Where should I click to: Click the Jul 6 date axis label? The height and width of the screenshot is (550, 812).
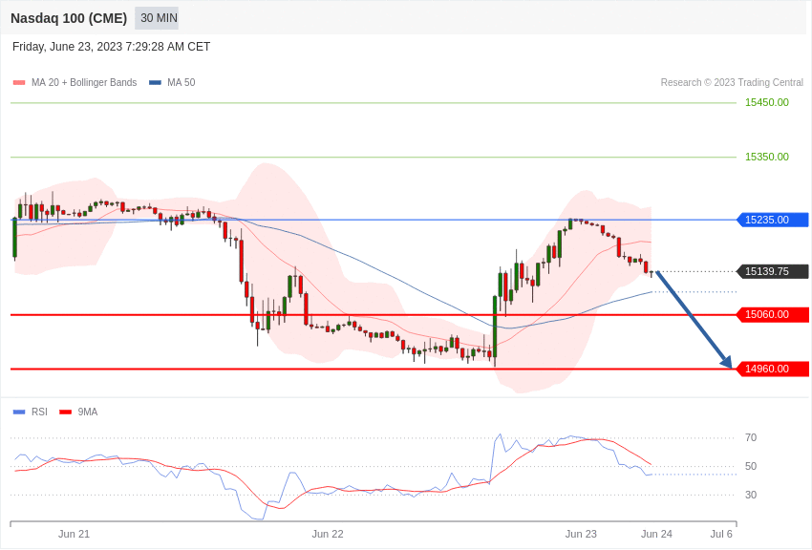click(x=721, y=534)
